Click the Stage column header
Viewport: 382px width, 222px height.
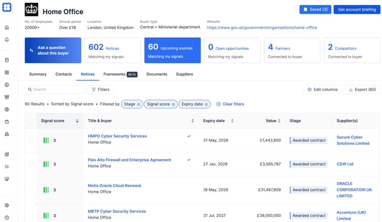click(x=295, y=121)
